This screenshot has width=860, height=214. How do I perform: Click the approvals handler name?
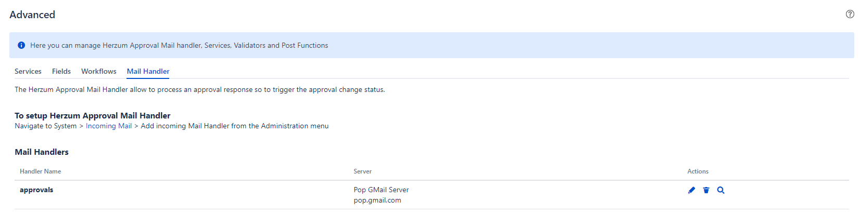tap(36, 190)
